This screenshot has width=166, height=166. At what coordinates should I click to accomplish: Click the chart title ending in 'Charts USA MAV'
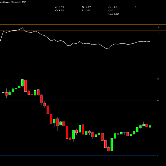coord(13,2)
